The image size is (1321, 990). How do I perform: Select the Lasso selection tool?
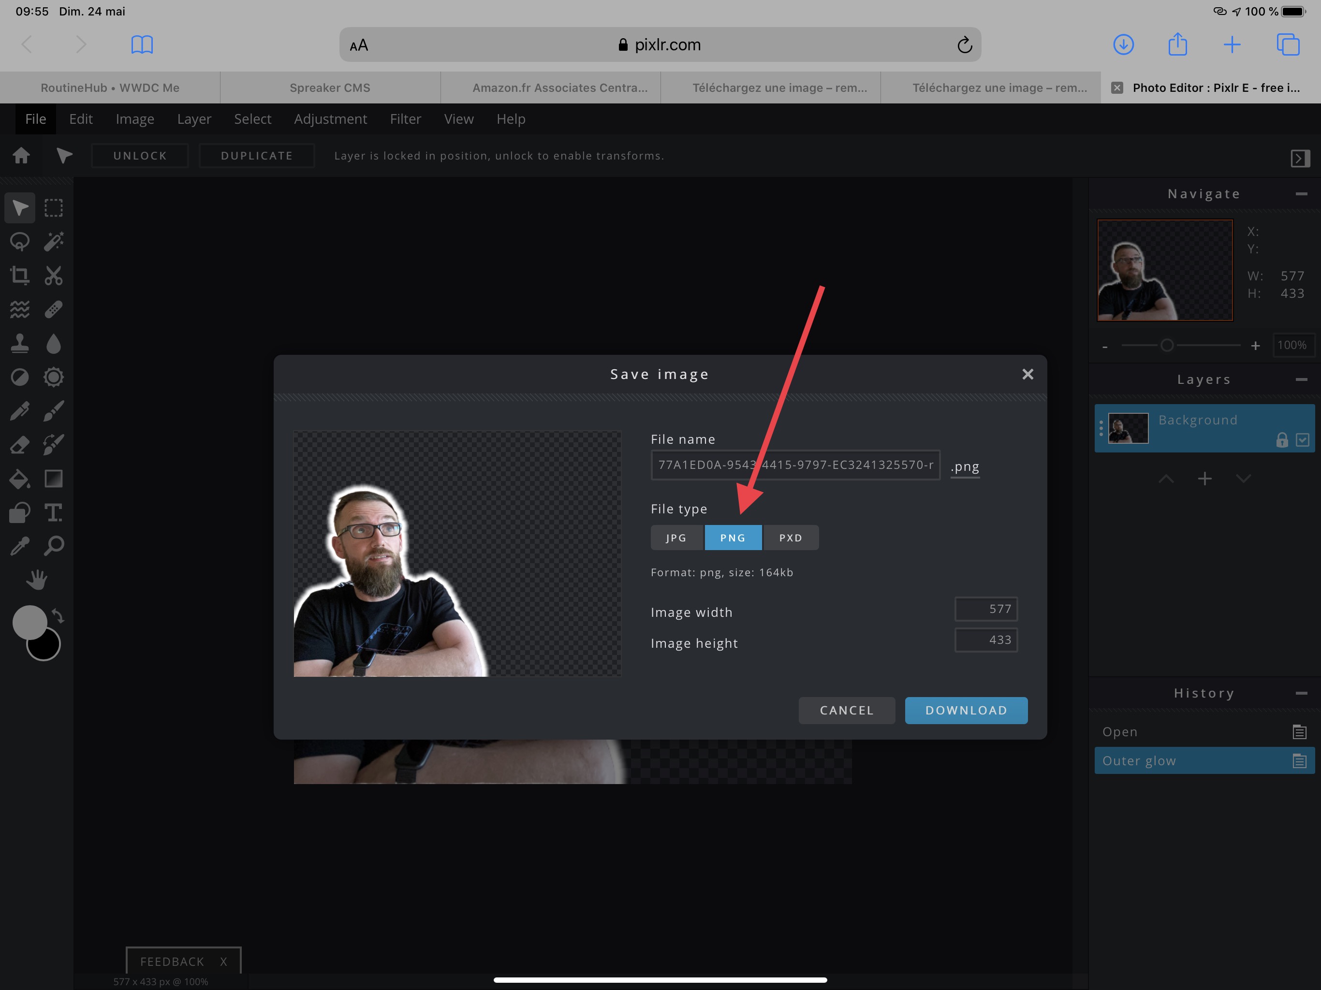click(x=20, y=241)
